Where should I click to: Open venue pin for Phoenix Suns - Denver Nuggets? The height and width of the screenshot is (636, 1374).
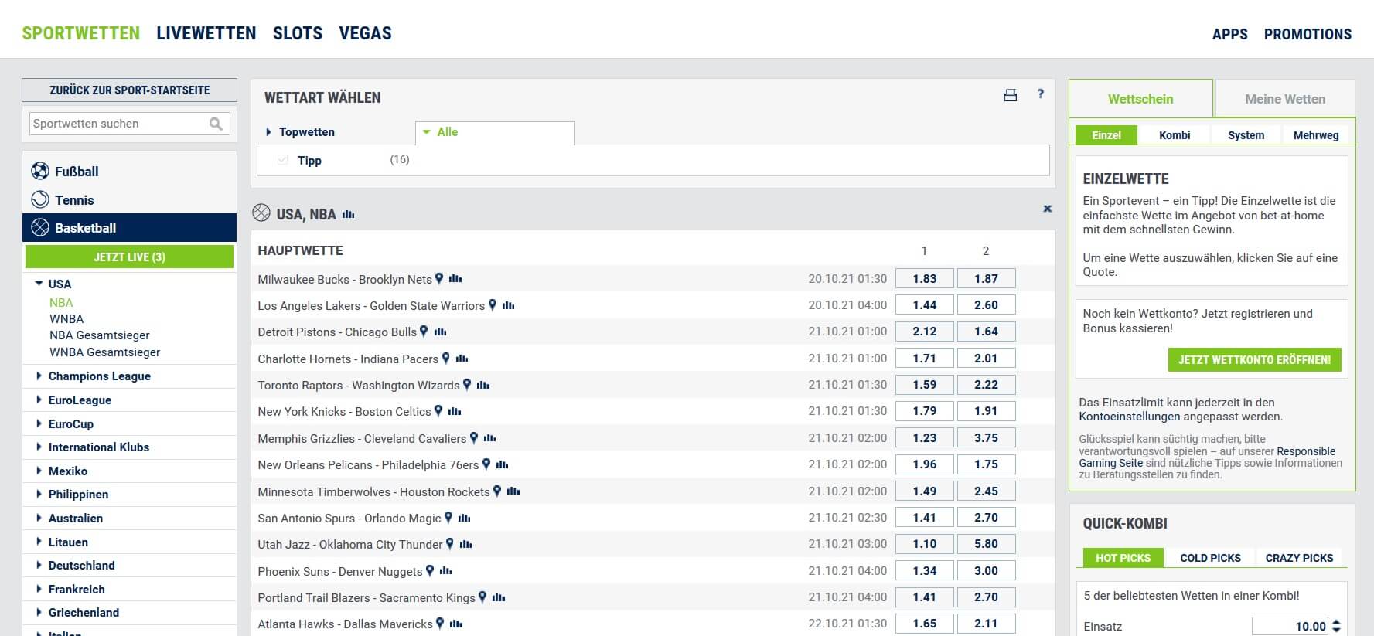(430, 570)
